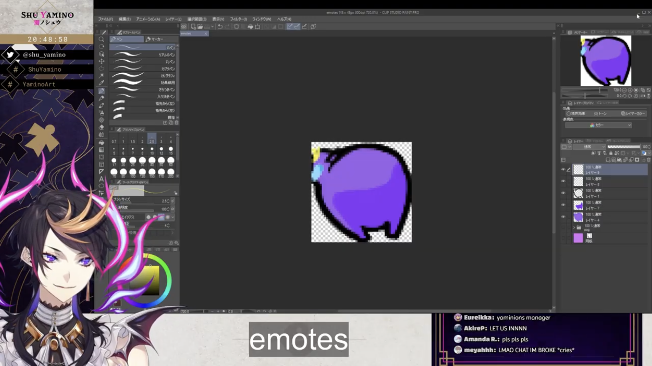Hide layer レイヤー4 with its eye icon
Screen dimensions: 652x366
[x=563, y=217]
